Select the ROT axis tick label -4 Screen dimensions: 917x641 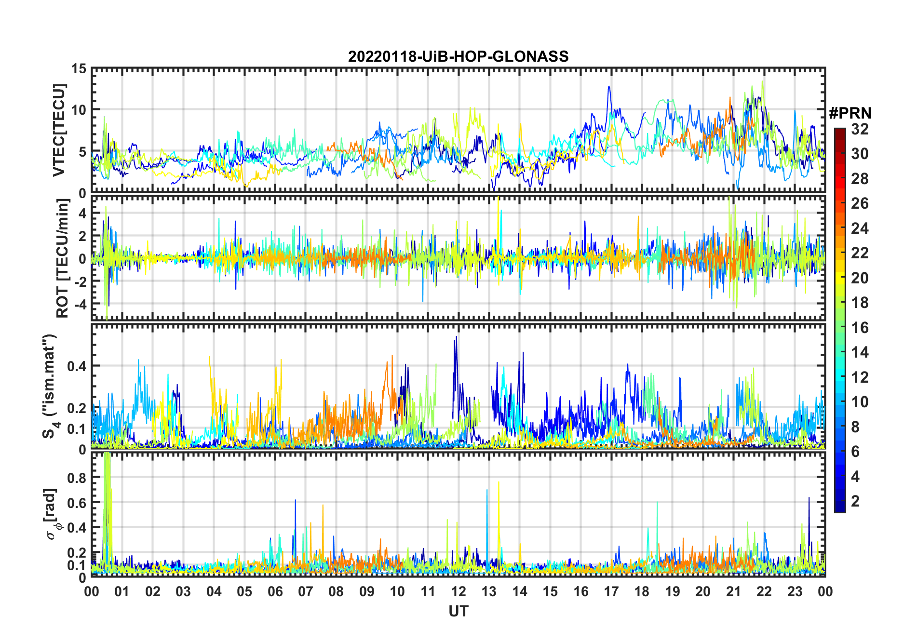[80, 305]
